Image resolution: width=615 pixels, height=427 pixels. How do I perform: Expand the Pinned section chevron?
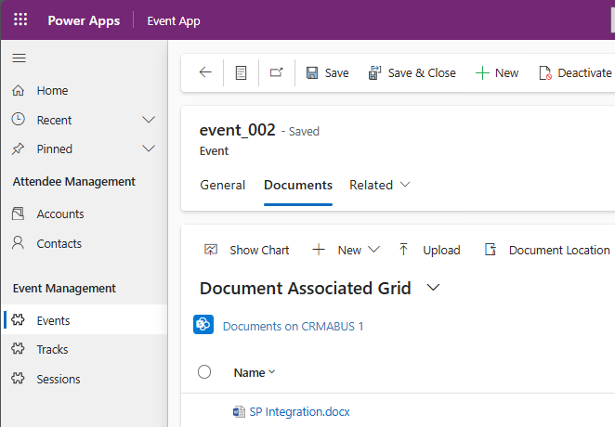click(x=149, y=149)
